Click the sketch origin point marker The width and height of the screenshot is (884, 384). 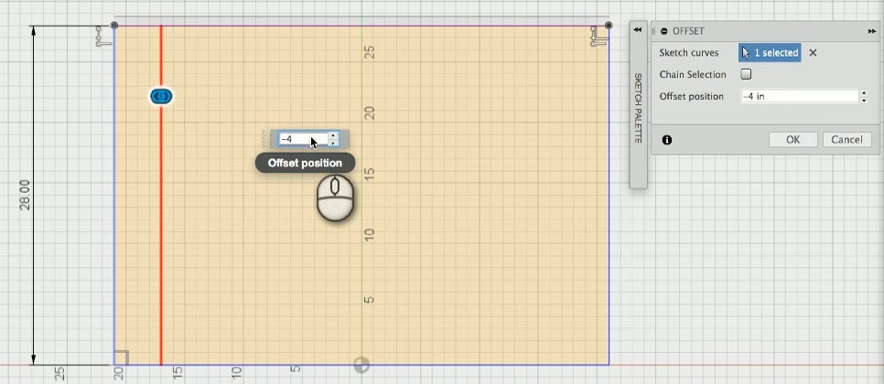coord(361,365)
